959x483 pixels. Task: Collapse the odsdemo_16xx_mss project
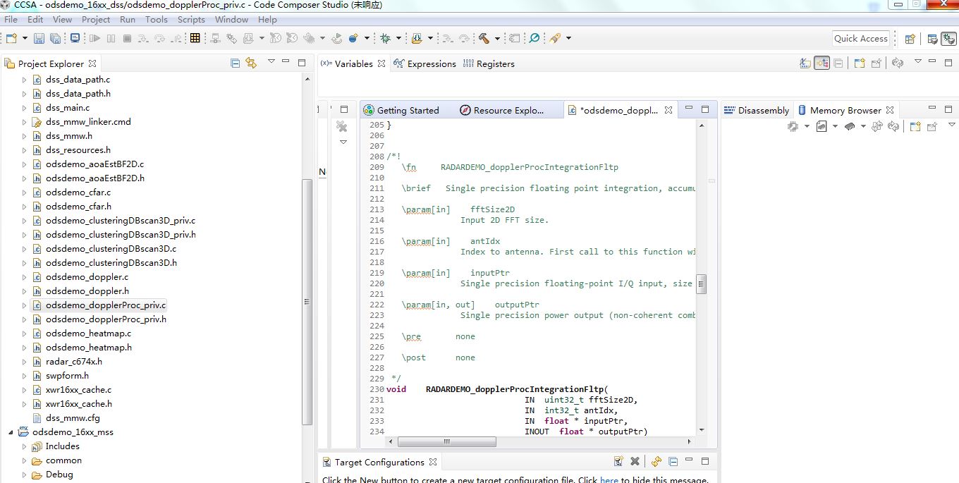11,432
